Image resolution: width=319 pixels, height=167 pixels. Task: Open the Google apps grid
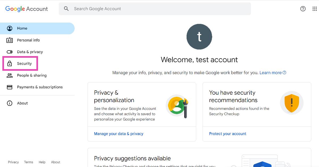point(314,9)
